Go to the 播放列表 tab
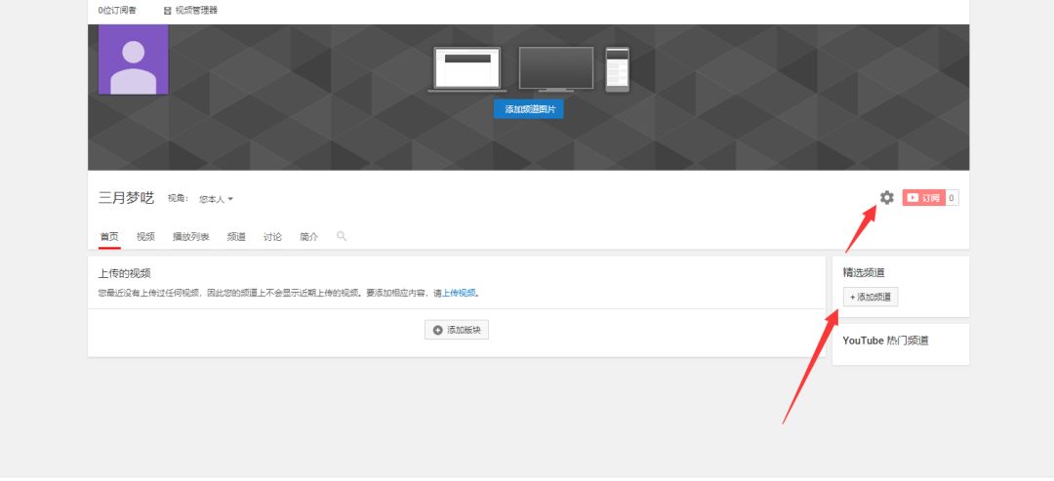Screen dimensions: 1054x481 [190, 236]
